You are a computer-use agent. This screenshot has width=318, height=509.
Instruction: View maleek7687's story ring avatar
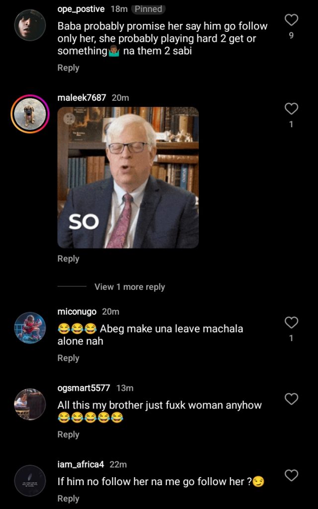(x=30, y=114)
